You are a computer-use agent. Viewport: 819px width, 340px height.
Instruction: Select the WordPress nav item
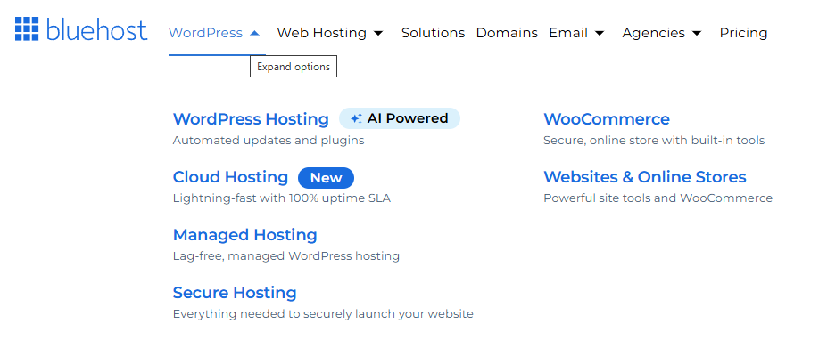coord(205,33)
